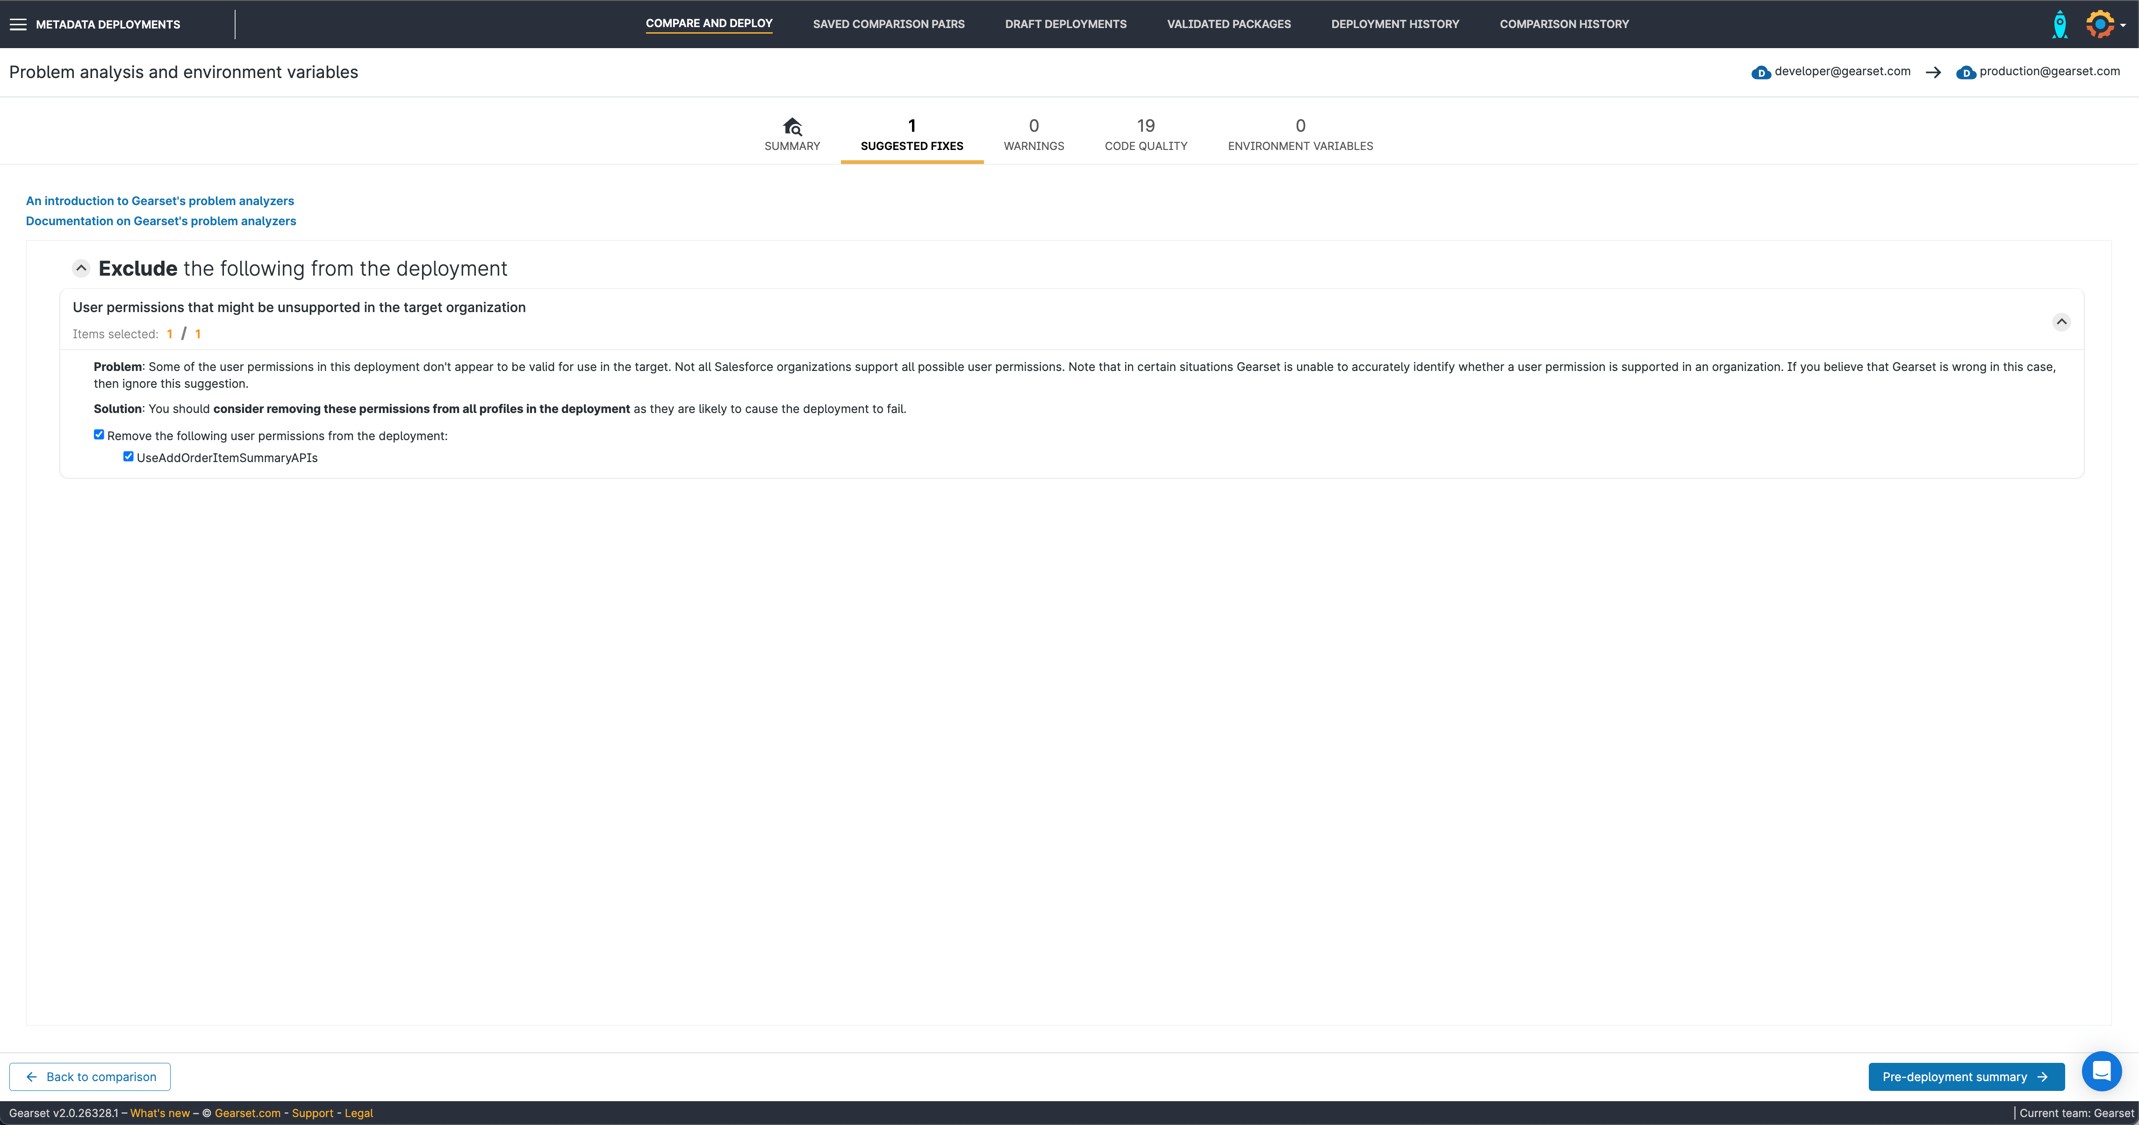
Task: Click the rocket icon in the top bar
Action: coord(2060,24)
